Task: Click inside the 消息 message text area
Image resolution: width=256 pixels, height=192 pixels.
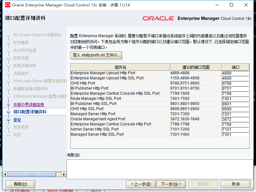Action: 160,169
